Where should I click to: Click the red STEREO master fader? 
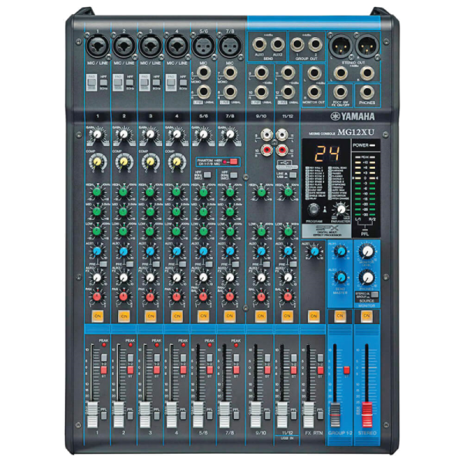[x=367, y=414]
